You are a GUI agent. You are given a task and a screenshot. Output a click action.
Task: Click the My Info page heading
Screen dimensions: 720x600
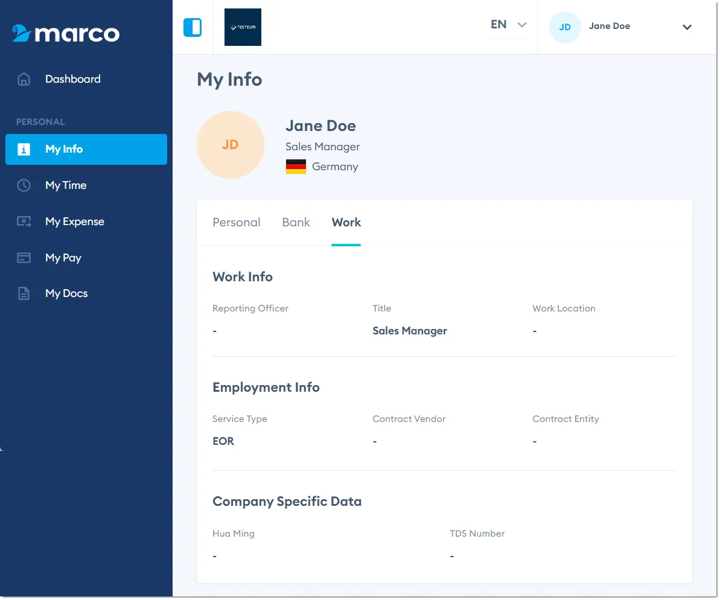click(229, 80)
